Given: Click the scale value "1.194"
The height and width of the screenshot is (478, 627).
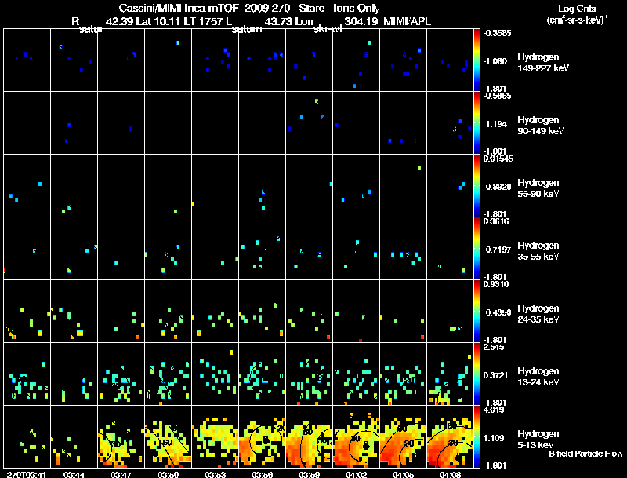Looking at the screenshot, I should pos(496,124).
